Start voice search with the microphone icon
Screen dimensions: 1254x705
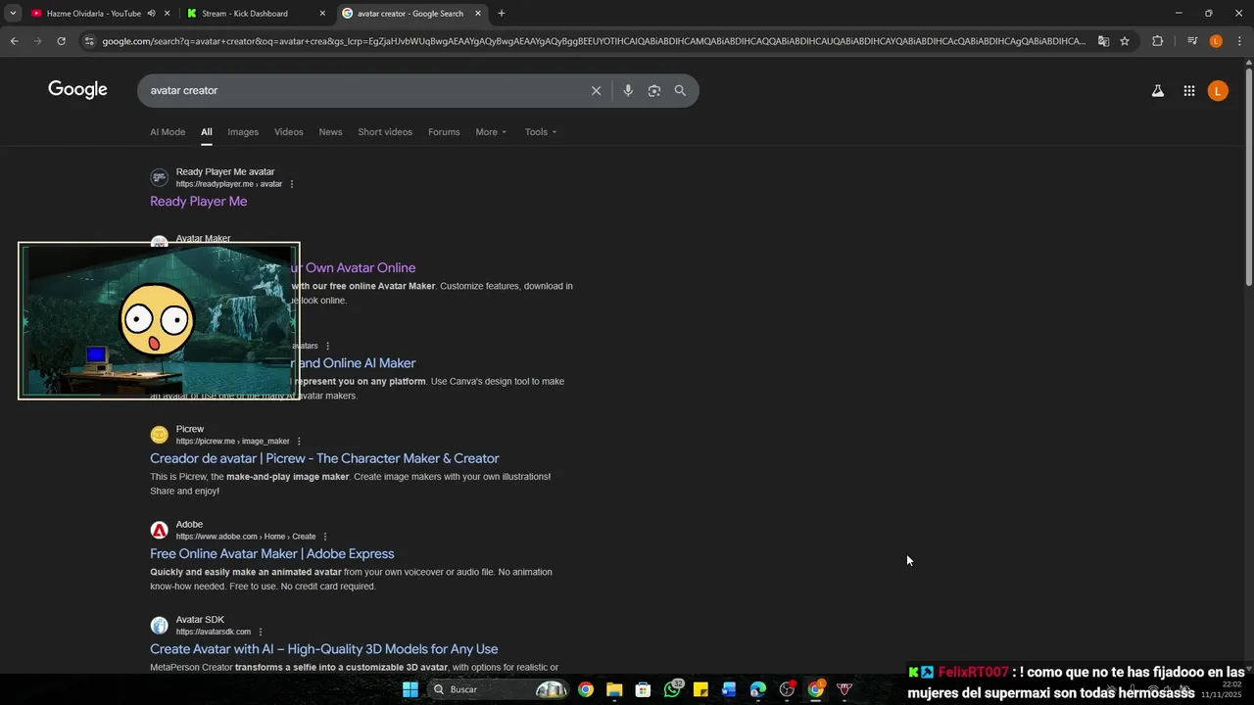pyautogui.click(x=628, y=90)
